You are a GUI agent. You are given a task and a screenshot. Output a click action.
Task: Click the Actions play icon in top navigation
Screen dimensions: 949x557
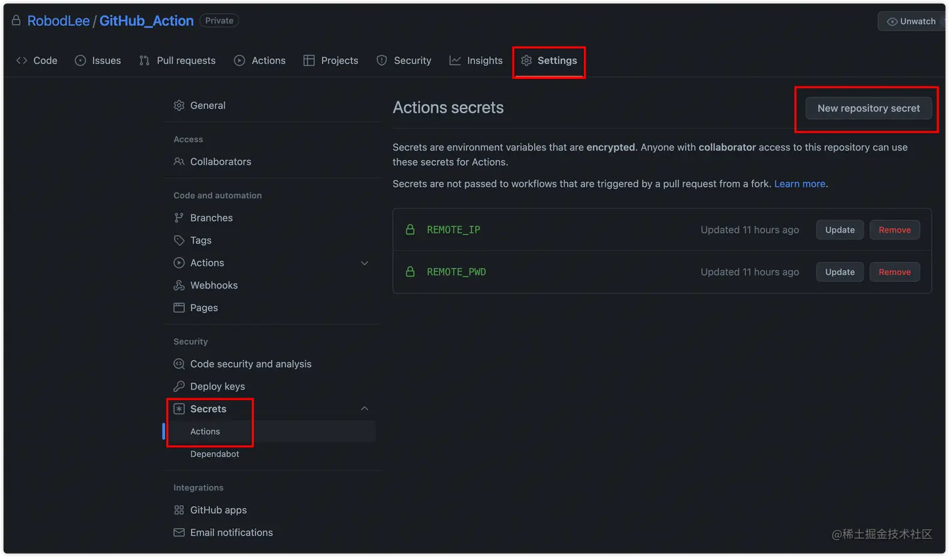240,60
